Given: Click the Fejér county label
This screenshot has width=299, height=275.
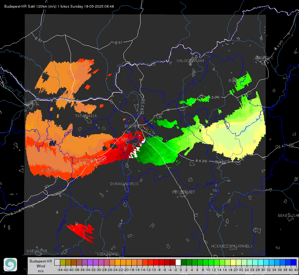Looking at the screenshot, I should point(68,134).
